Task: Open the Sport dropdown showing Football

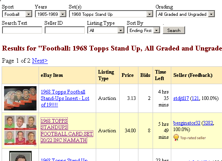Action: click(x=17, y=14)
